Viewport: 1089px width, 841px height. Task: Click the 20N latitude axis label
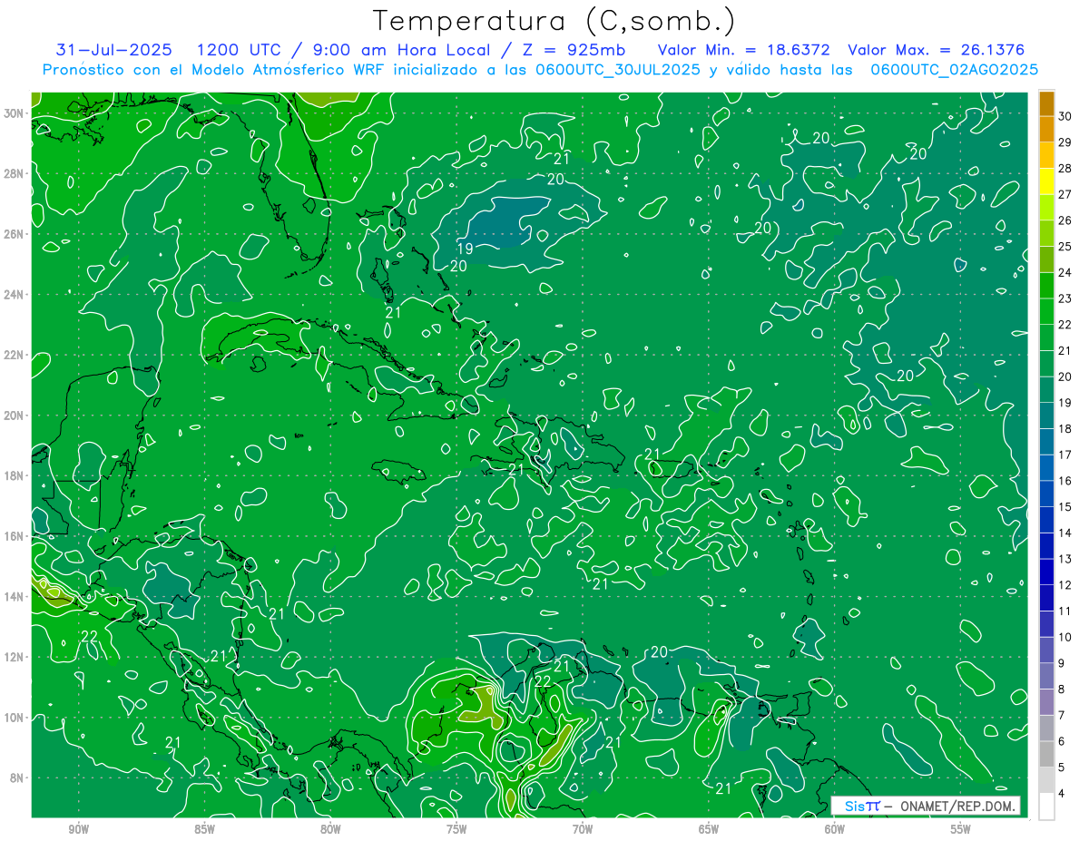click(x=15, y=416)
